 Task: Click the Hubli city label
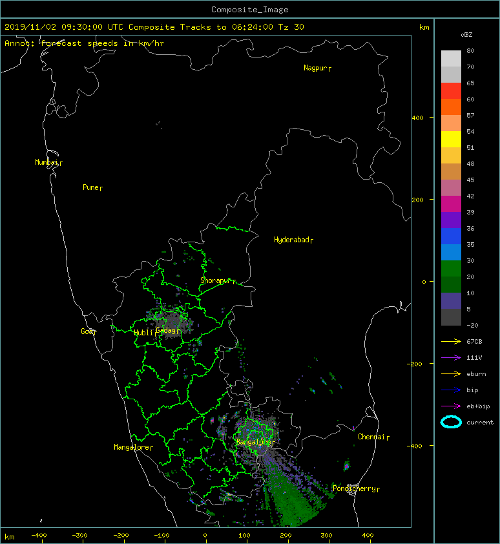coord(143,333)
